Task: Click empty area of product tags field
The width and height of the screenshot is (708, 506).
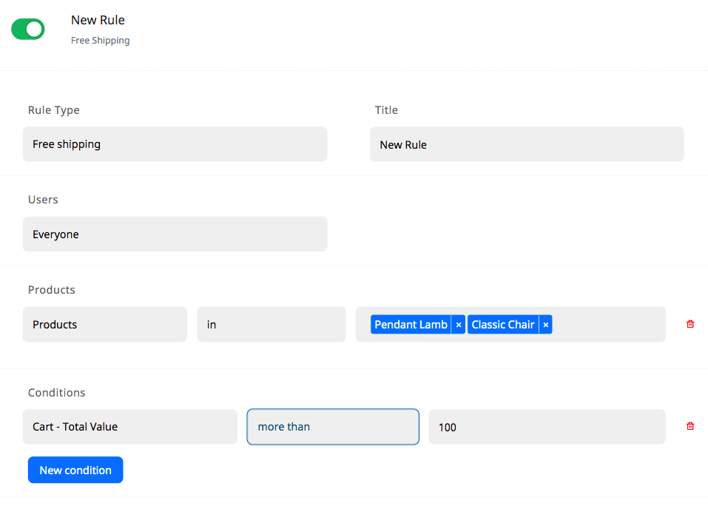Action: [607, 325]
